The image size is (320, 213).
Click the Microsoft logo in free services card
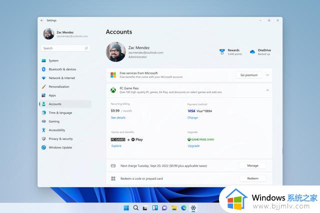click(x=113, y=75)
